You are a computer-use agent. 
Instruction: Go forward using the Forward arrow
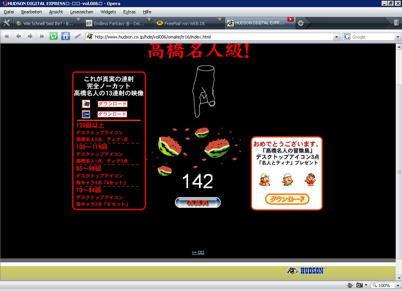click(30, 37)
